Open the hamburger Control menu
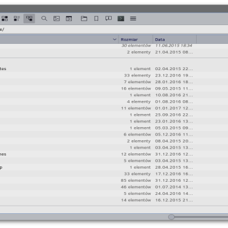The image size is (228, 228). click(x=133, y=18)
